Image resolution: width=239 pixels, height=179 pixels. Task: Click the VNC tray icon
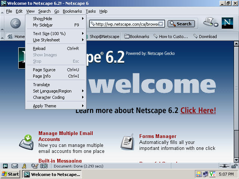(212, 174)
